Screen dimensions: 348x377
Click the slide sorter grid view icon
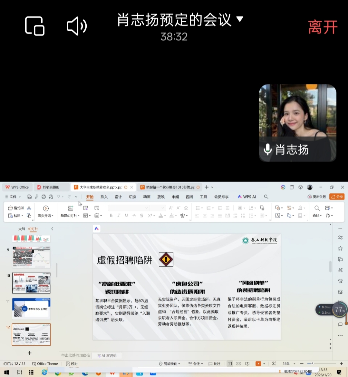tap(238, 363)
